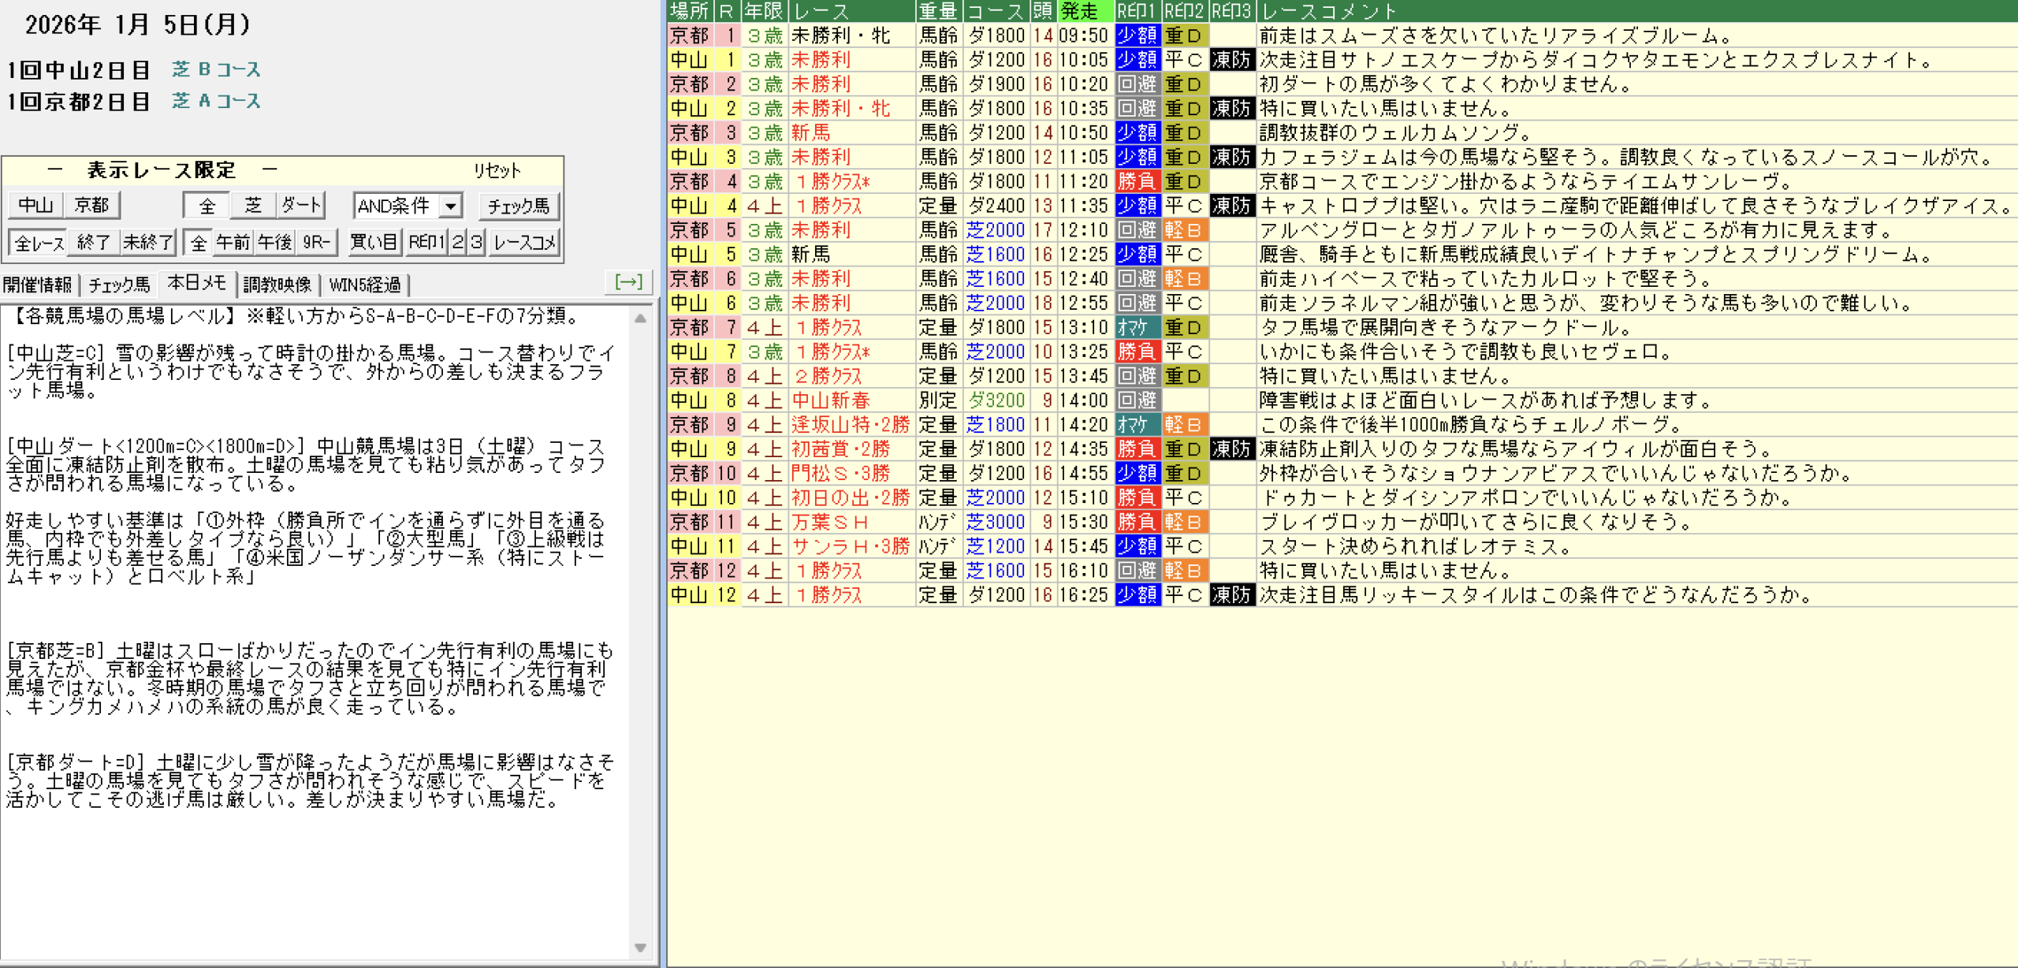The image size is (2018, 968).
Task: Toggle the 中山 venue filter
Action: click(x=35, y=206)
